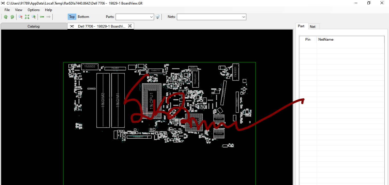Screen dimensions: 389x185
Task: Open the File menu
Action: (x=7, y=10)
